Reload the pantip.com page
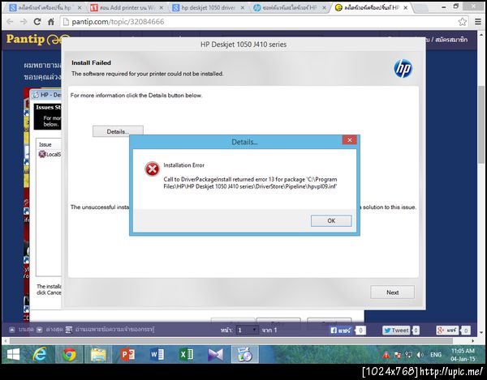 point(37,21)
